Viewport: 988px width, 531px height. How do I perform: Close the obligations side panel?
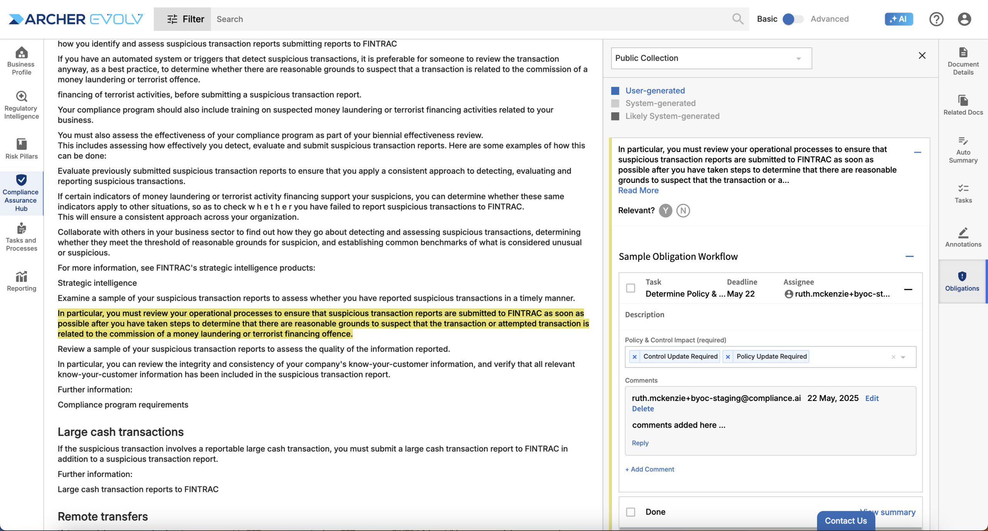coord(922,56)
